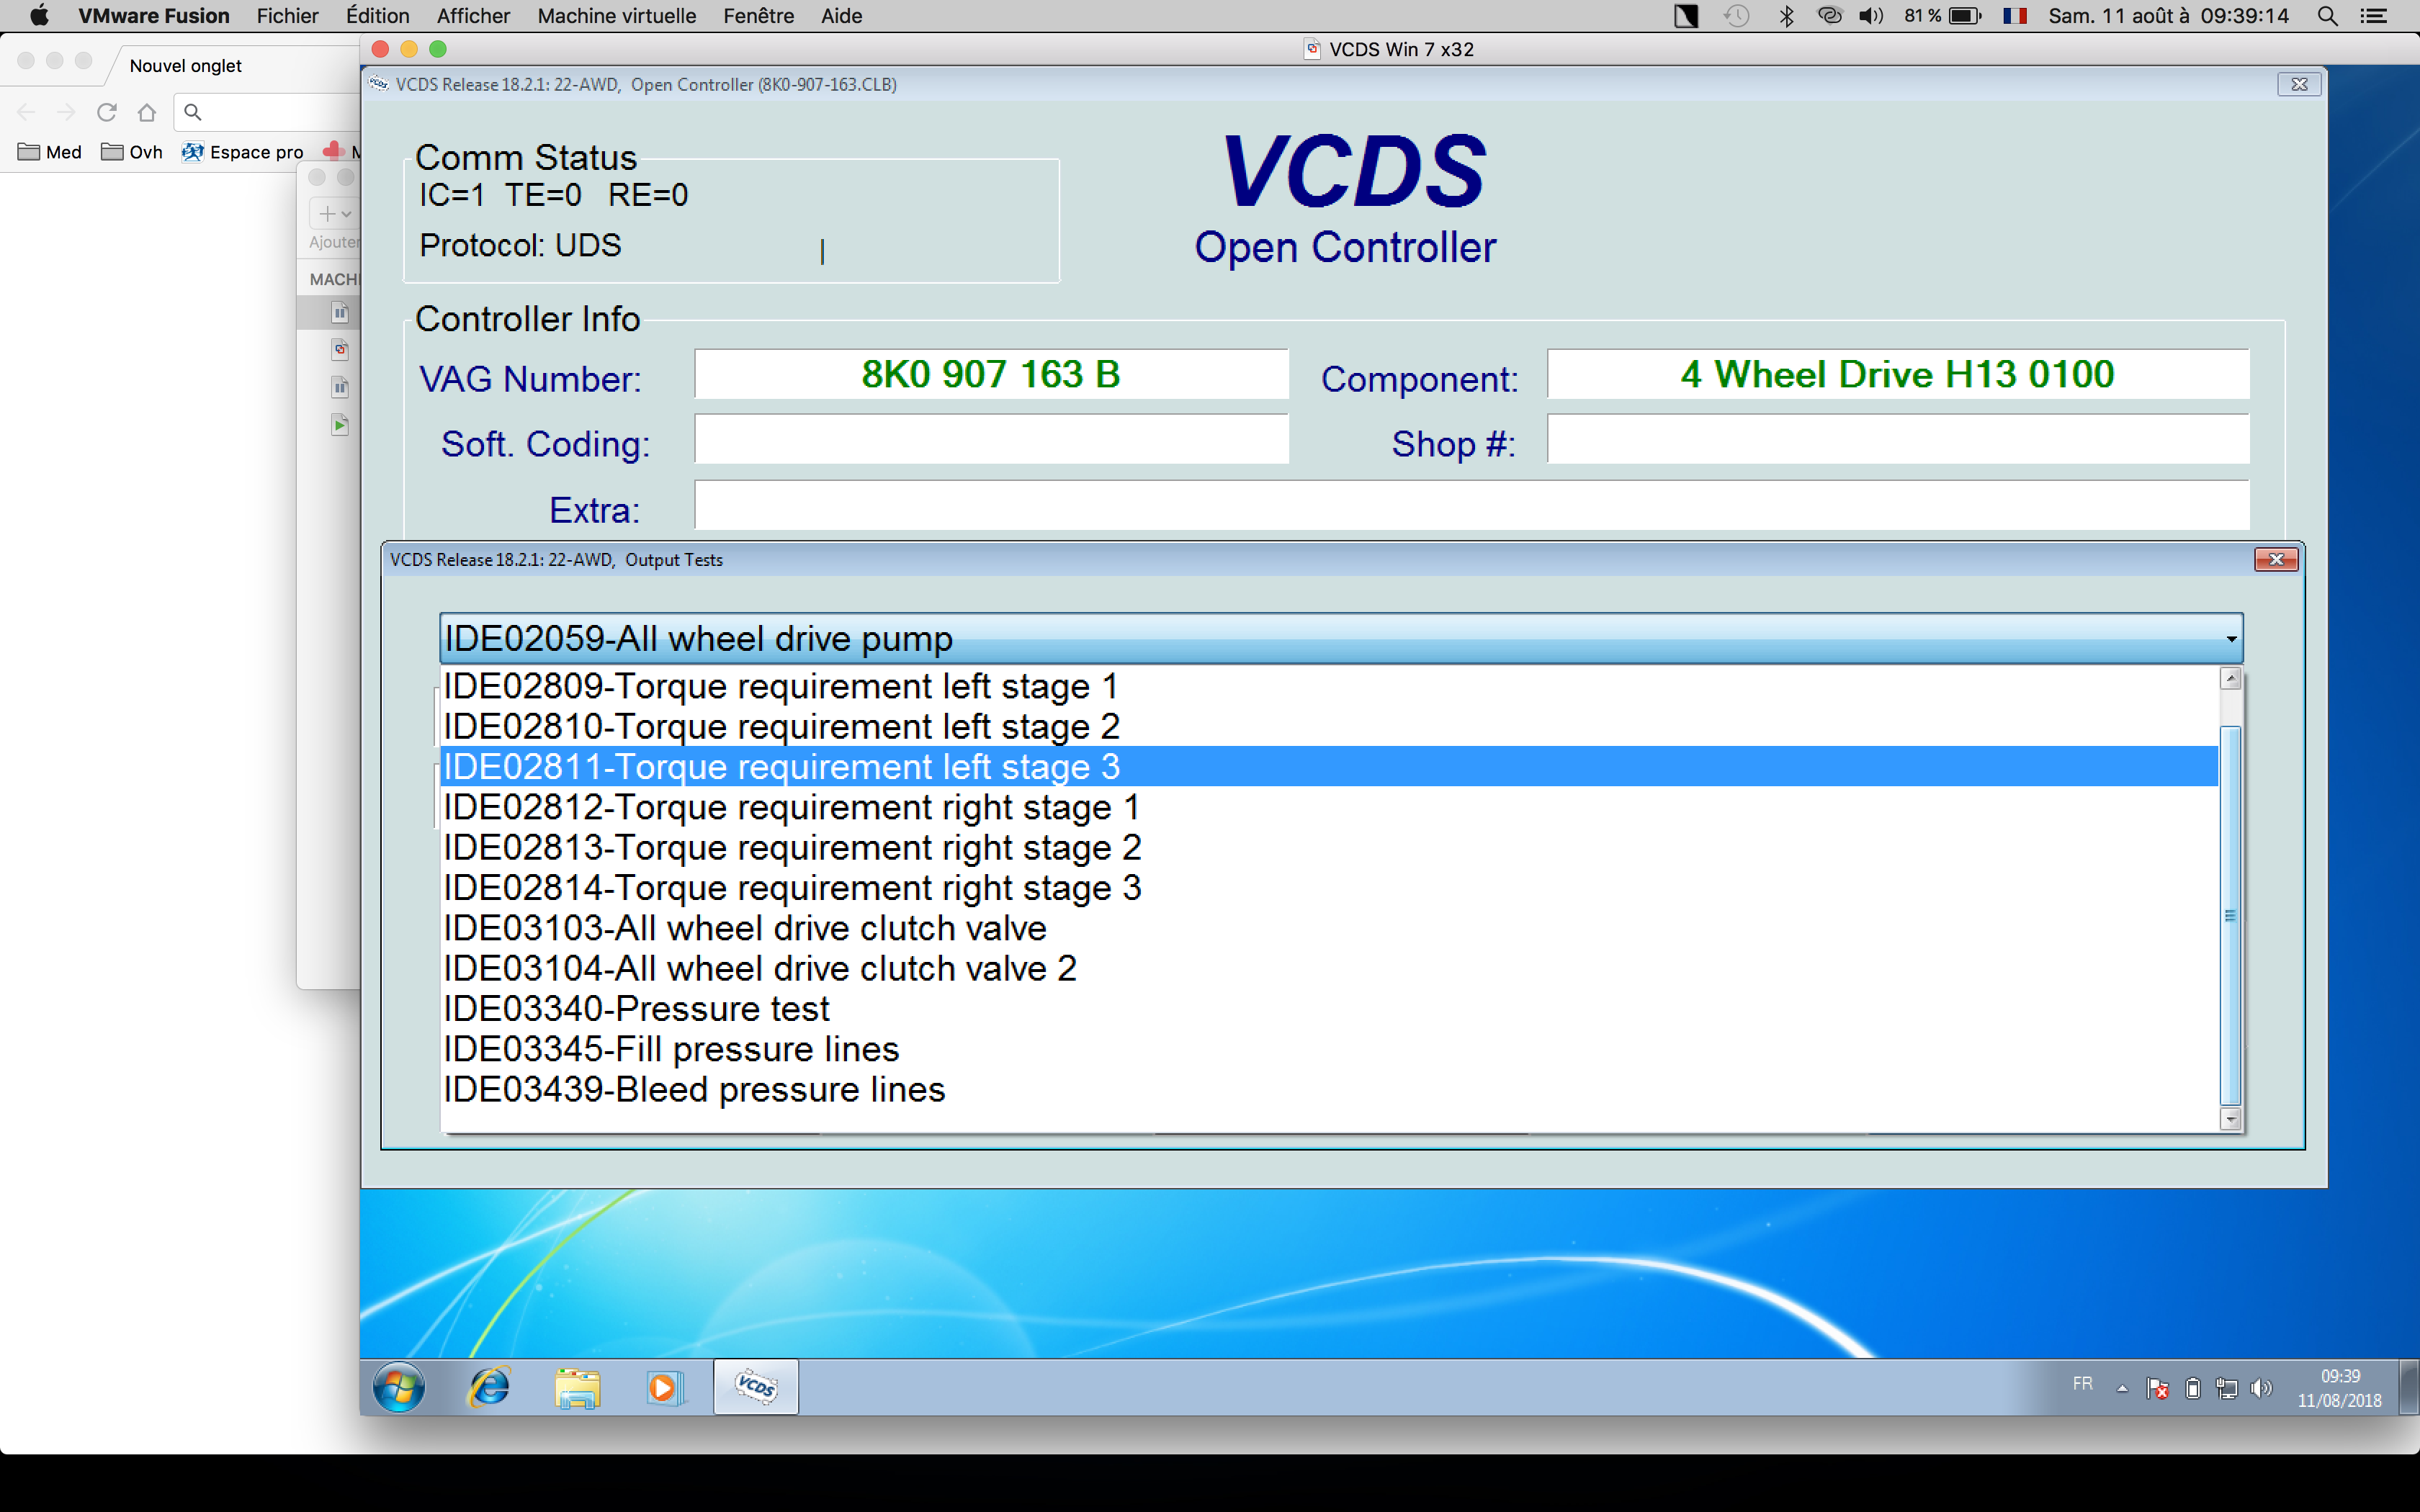Click the French flag input source icon
Screen dimensions: 2420x1512
click(x=2015, y=16)
